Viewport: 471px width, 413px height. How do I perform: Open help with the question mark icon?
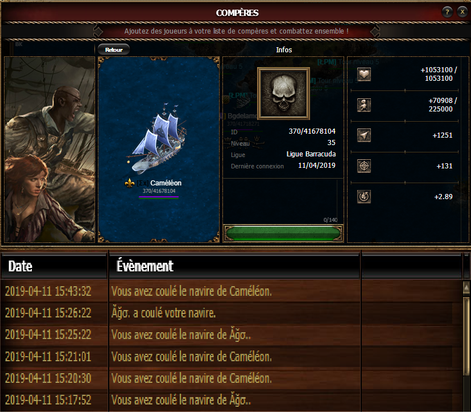pyautogui.click(x=447, y=12)
